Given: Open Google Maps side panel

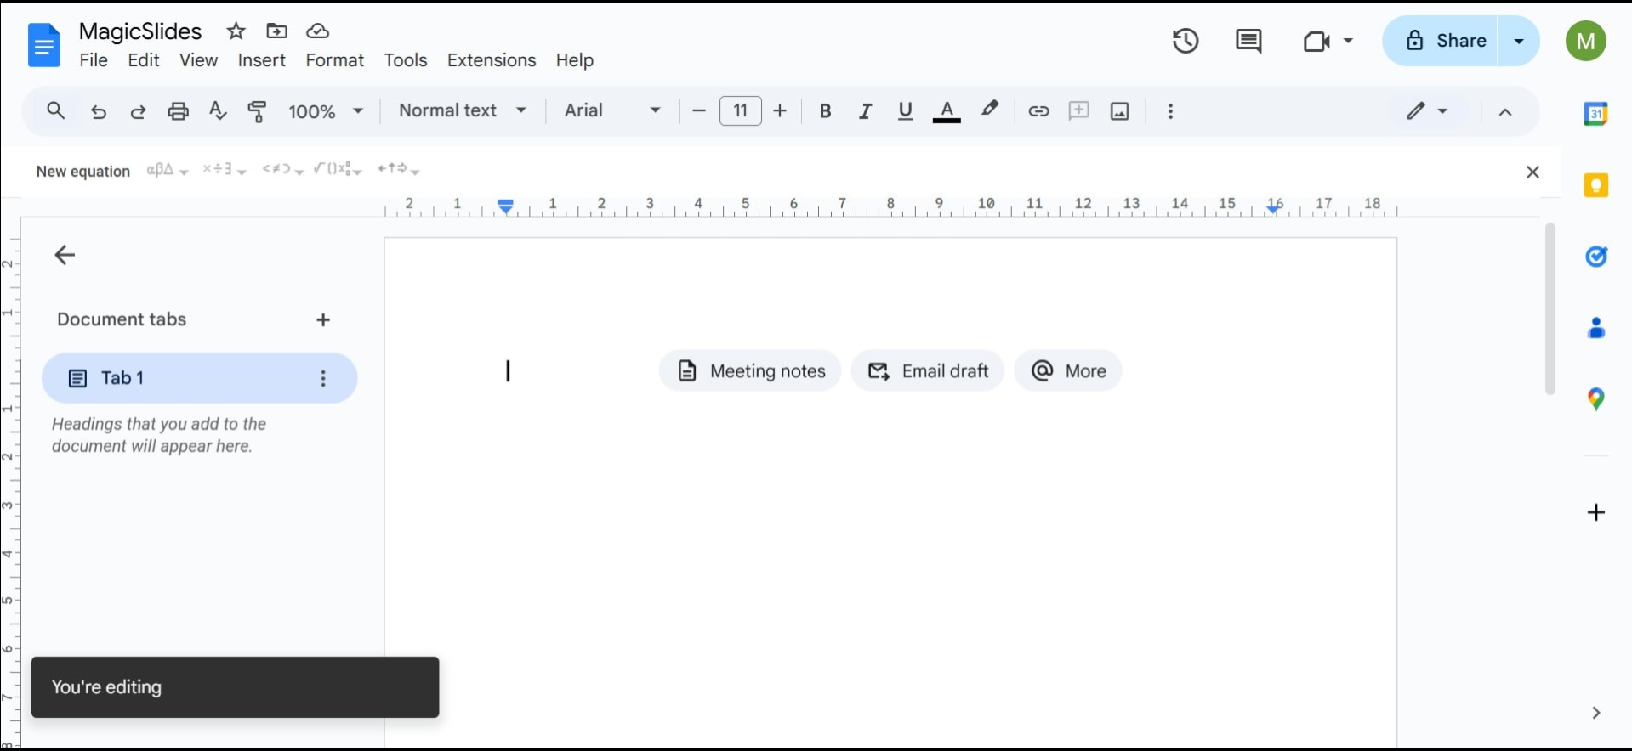Looking at the screenshot, I should click(1595, 399).
